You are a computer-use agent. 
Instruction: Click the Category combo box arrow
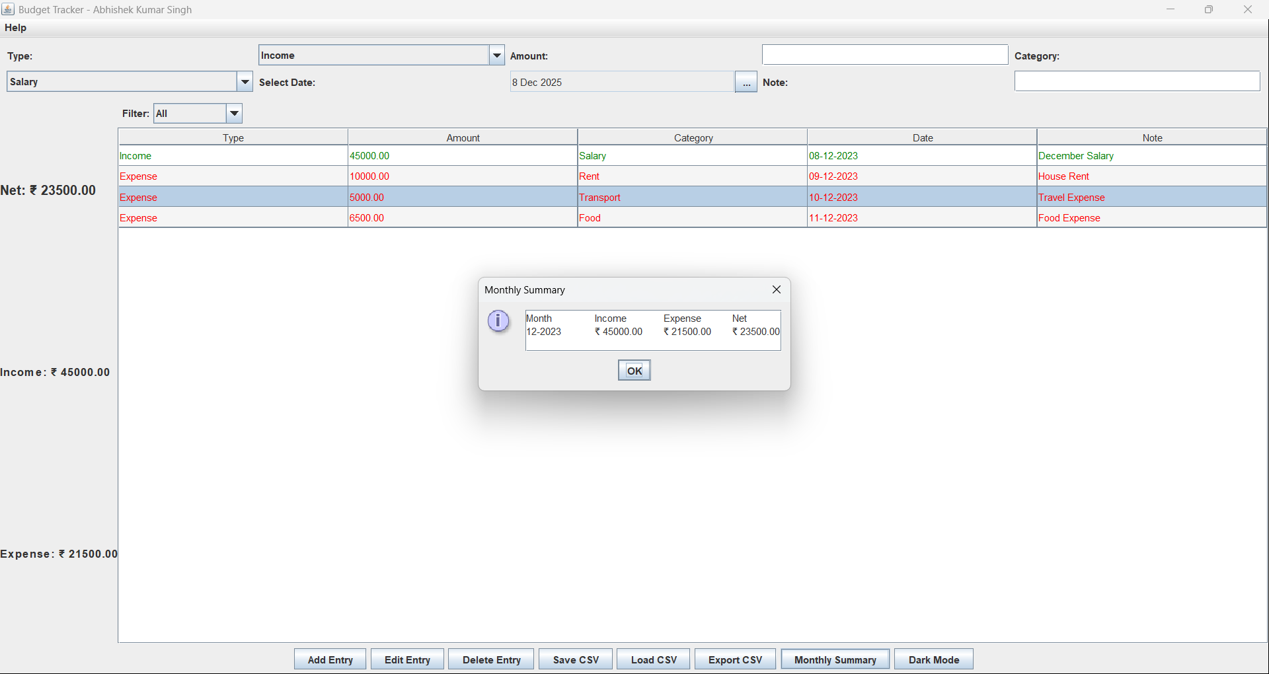coord(245,81)
